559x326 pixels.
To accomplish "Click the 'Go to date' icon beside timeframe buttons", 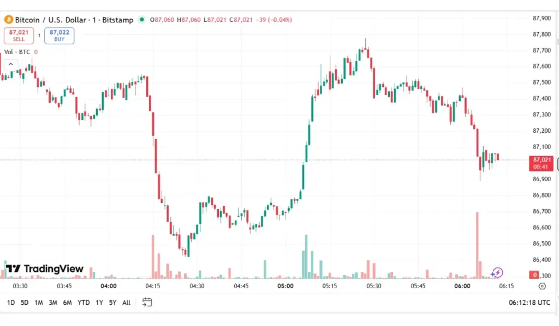I will point(146,302).
